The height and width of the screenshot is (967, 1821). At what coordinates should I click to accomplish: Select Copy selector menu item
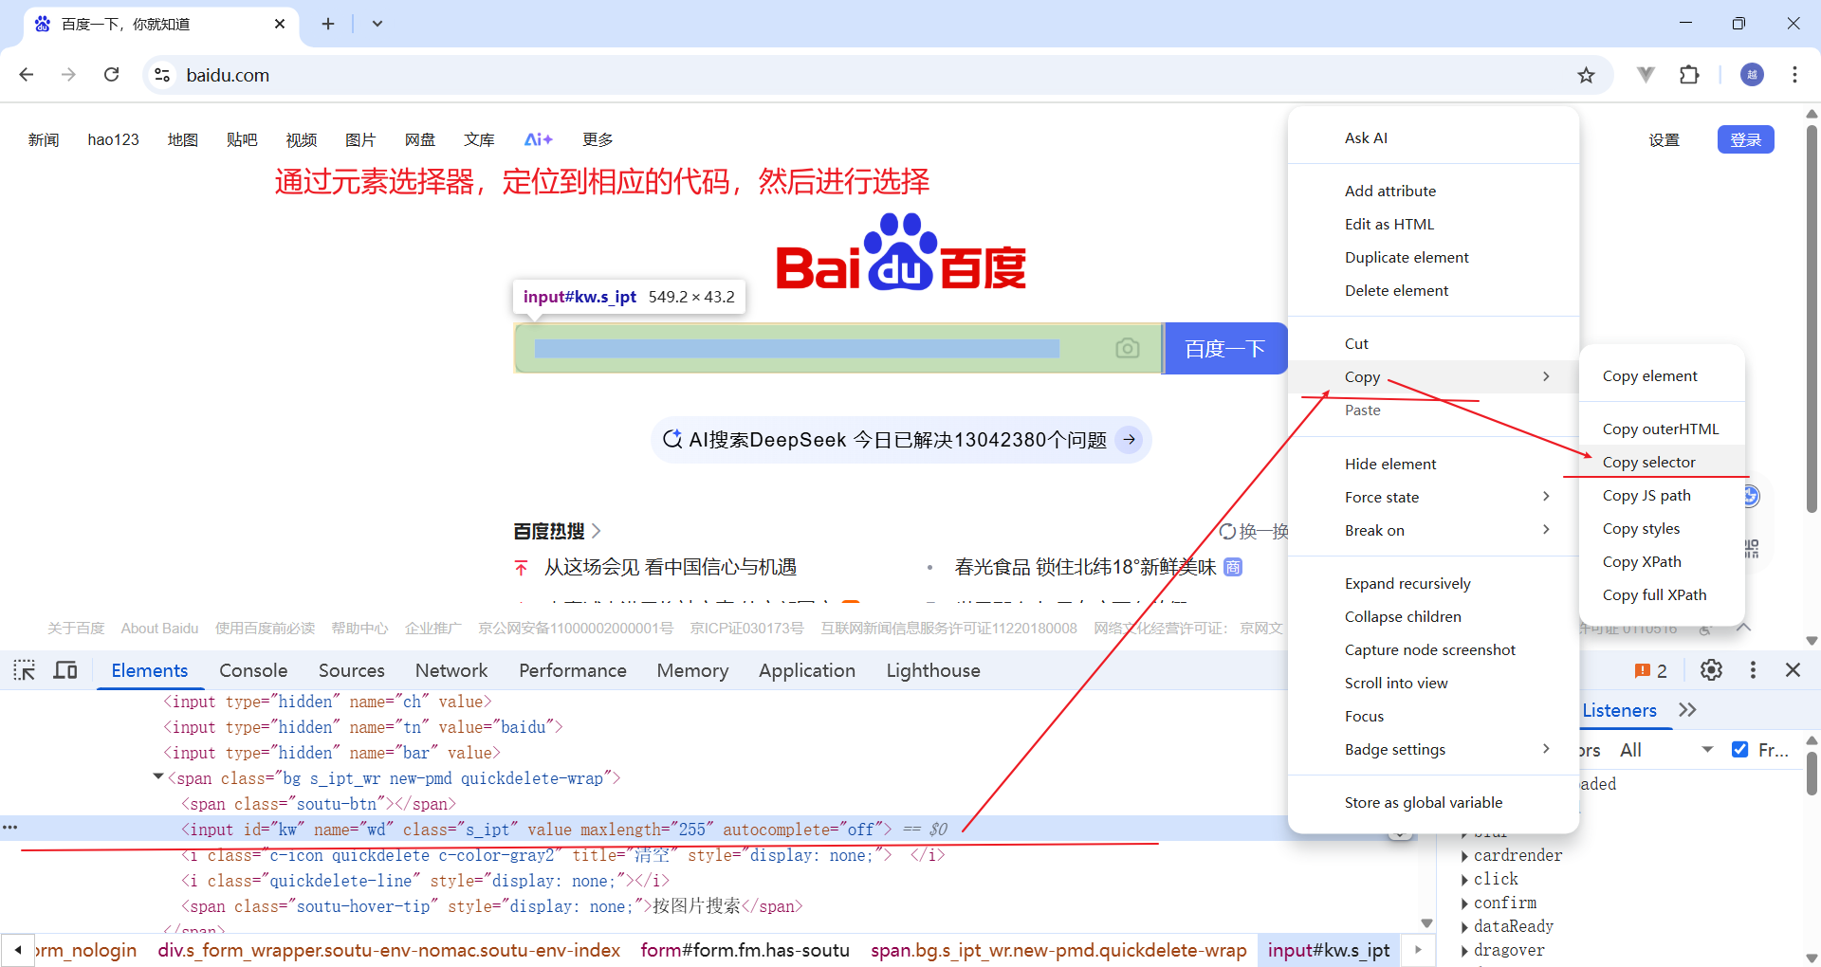(x=1662, y=462)
